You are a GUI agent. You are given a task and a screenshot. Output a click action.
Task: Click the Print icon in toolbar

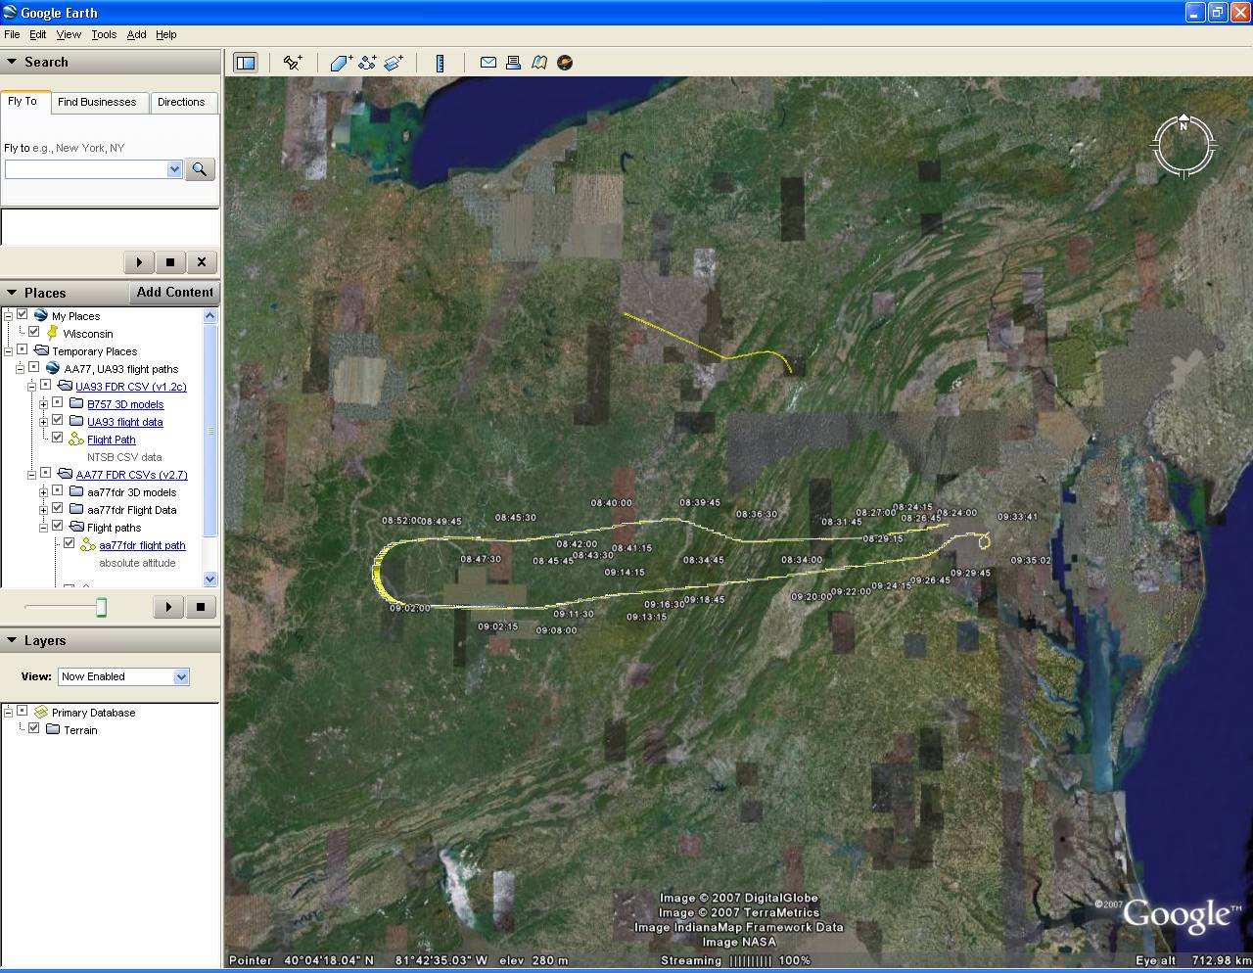513,63
